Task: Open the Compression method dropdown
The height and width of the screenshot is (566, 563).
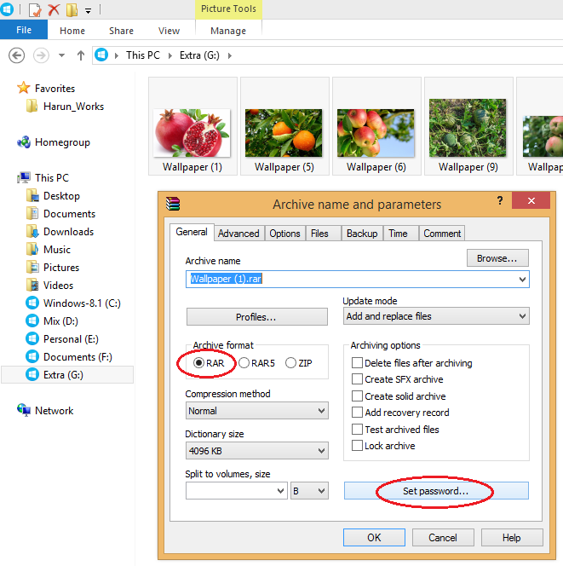Action: (321, 411)
